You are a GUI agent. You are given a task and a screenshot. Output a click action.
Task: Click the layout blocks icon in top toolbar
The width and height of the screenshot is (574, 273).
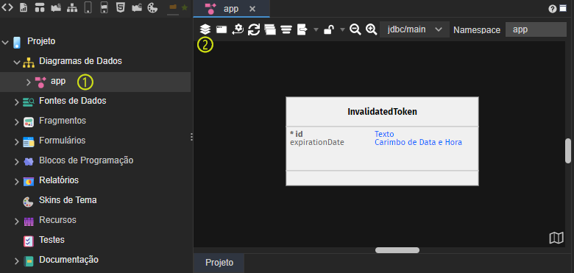tap(40, 7)
